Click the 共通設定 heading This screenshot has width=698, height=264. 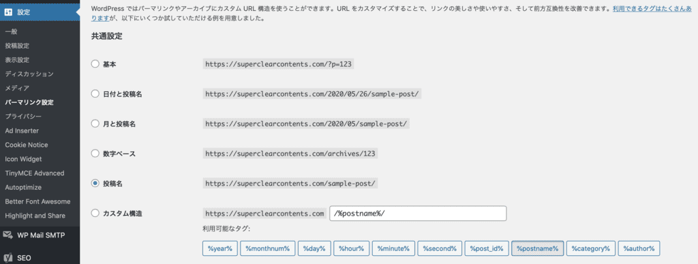[107, 37]
